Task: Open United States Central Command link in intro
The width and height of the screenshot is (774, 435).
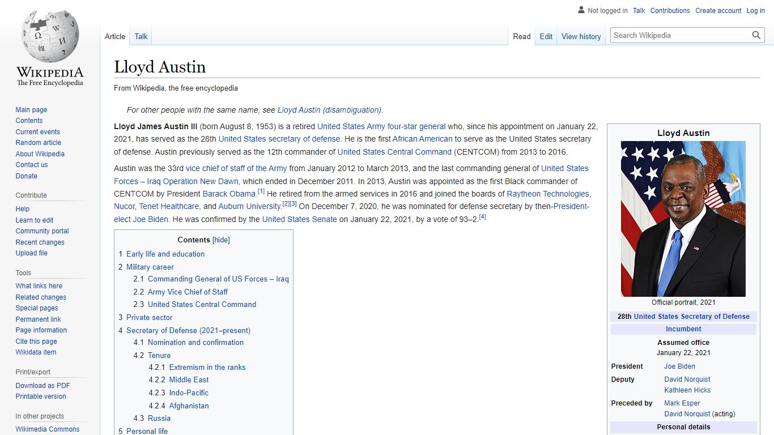Action: pos(394,152)
